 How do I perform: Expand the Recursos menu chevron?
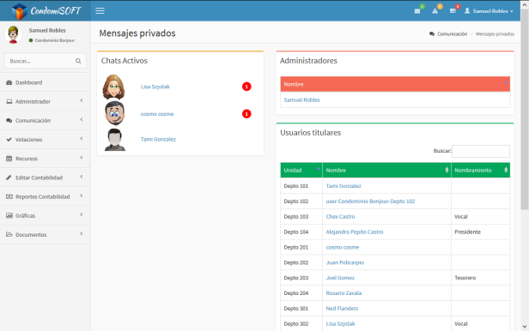click(82, 158)
